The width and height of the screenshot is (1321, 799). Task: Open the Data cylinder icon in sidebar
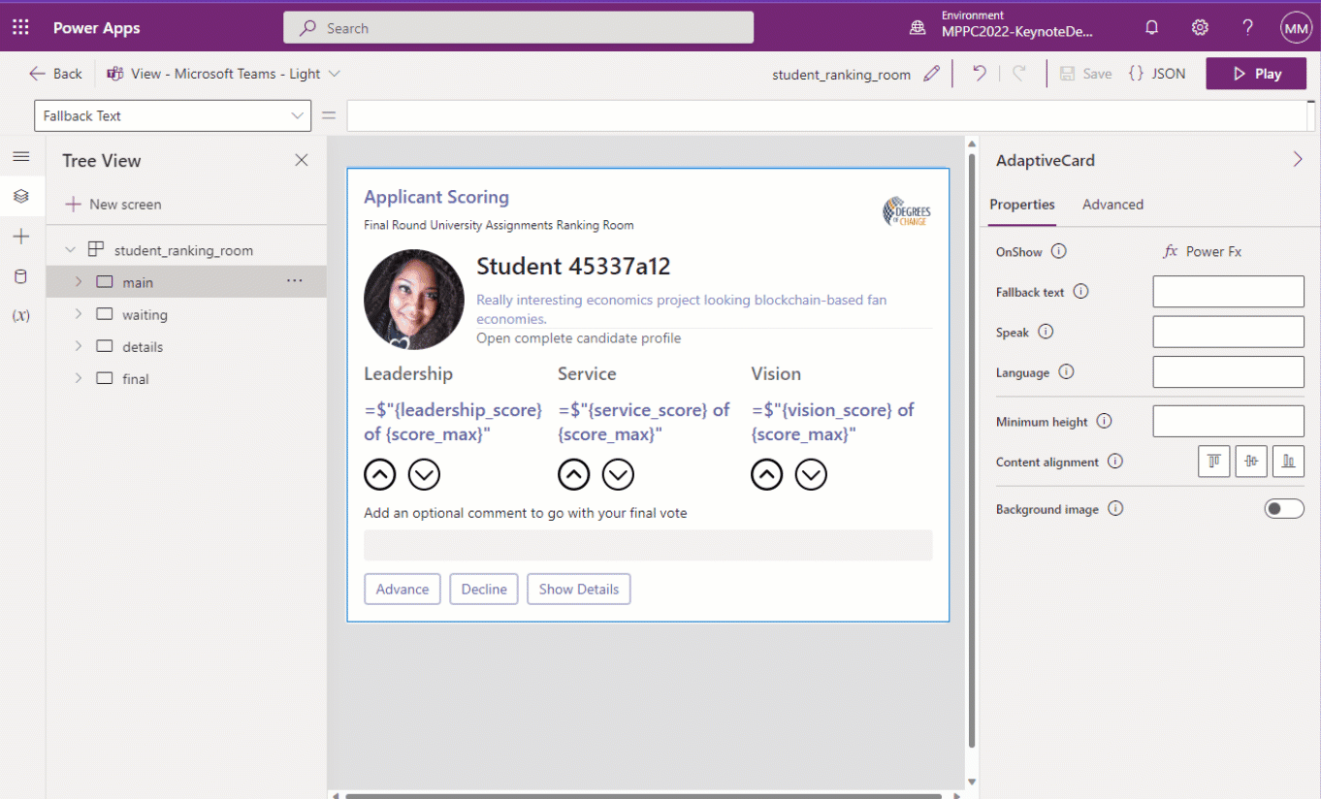[21, 277]
